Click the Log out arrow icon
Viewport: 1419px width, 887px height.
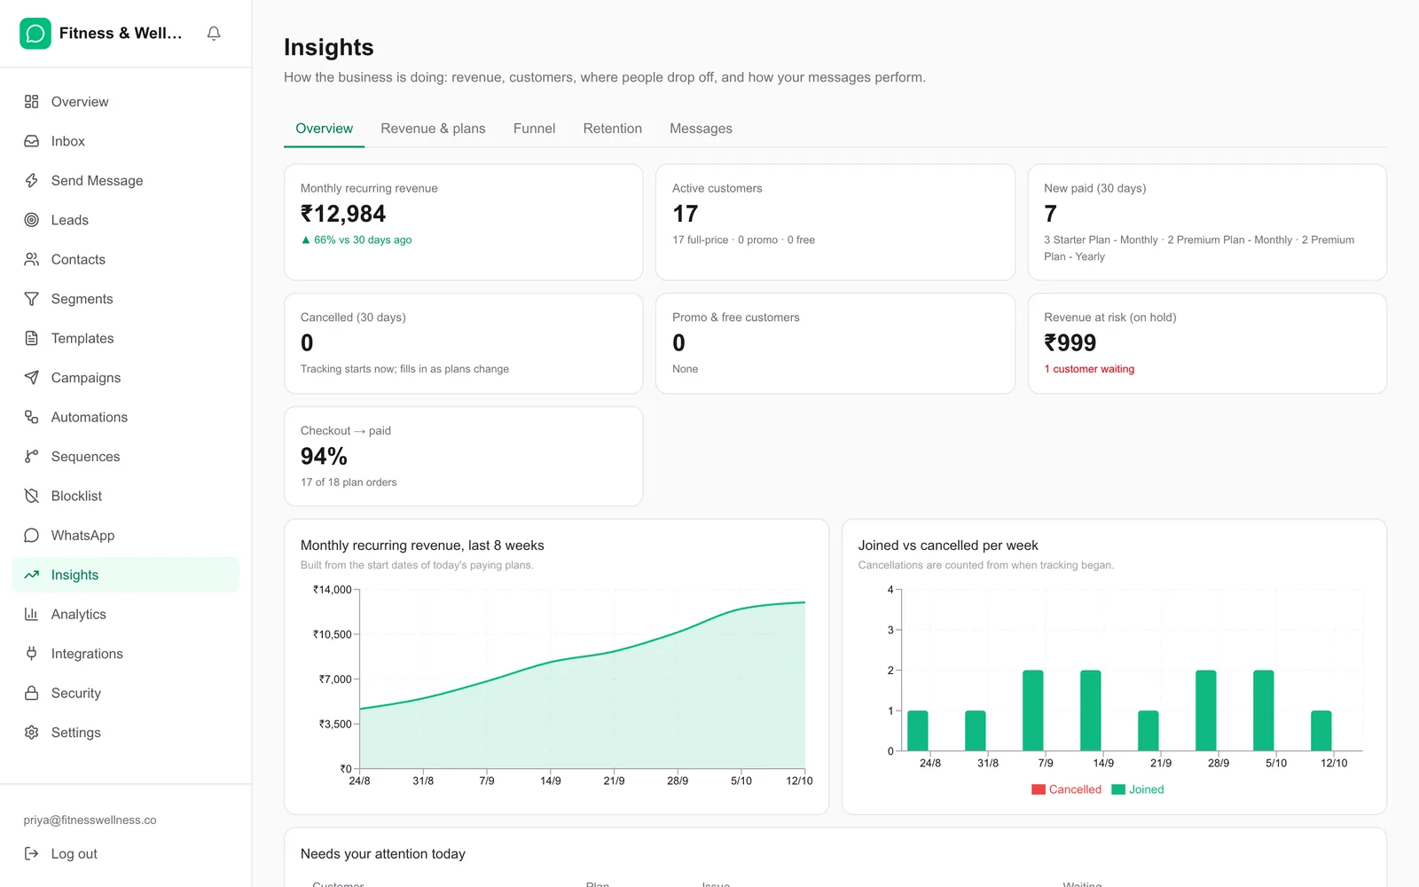pyautogui.click(x=32, y=854)
